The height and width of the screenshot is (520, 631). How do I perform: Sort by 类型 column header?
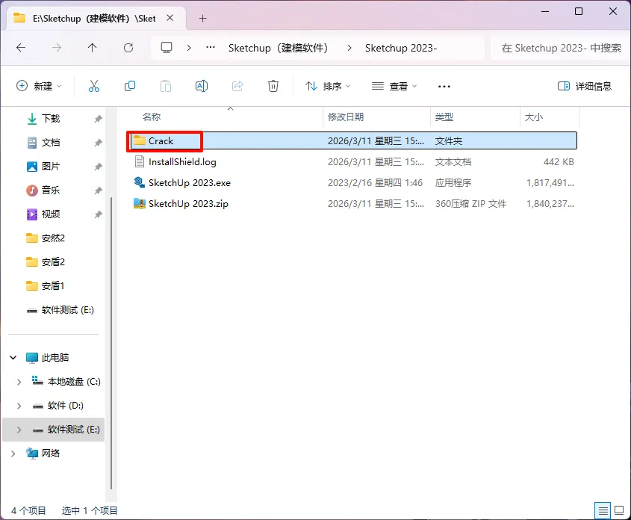coord(444,117)
